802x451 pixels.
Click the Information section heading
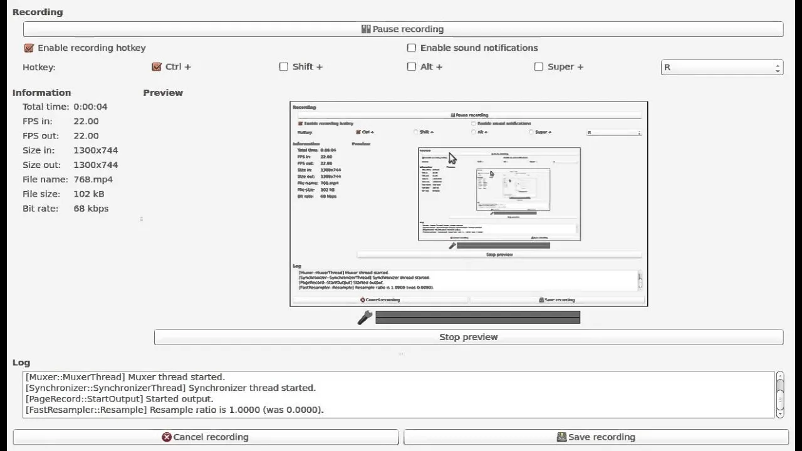[41, 93]
